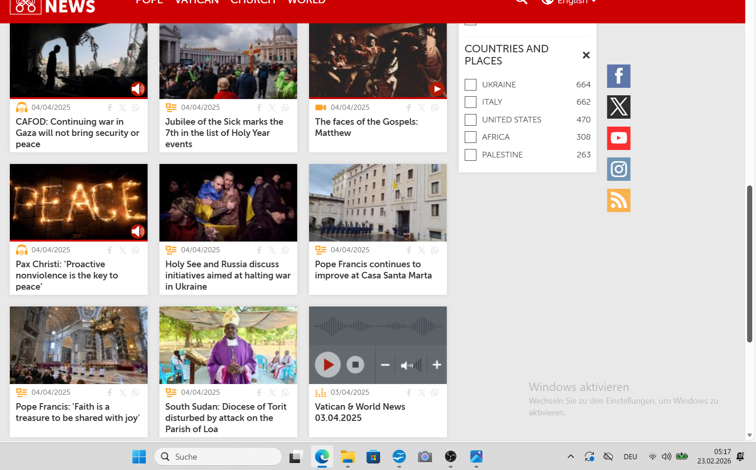Open the Holy See and Russia article headline
This screenshot has width=756, height=470.
pyautogui.click(x=228, y=275)
